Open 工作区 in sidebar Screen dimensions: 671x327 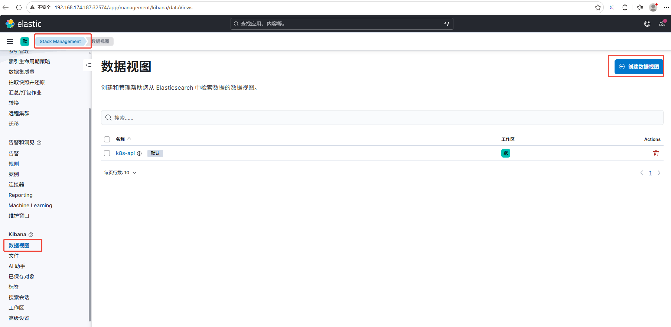click(x=16, y=308)
